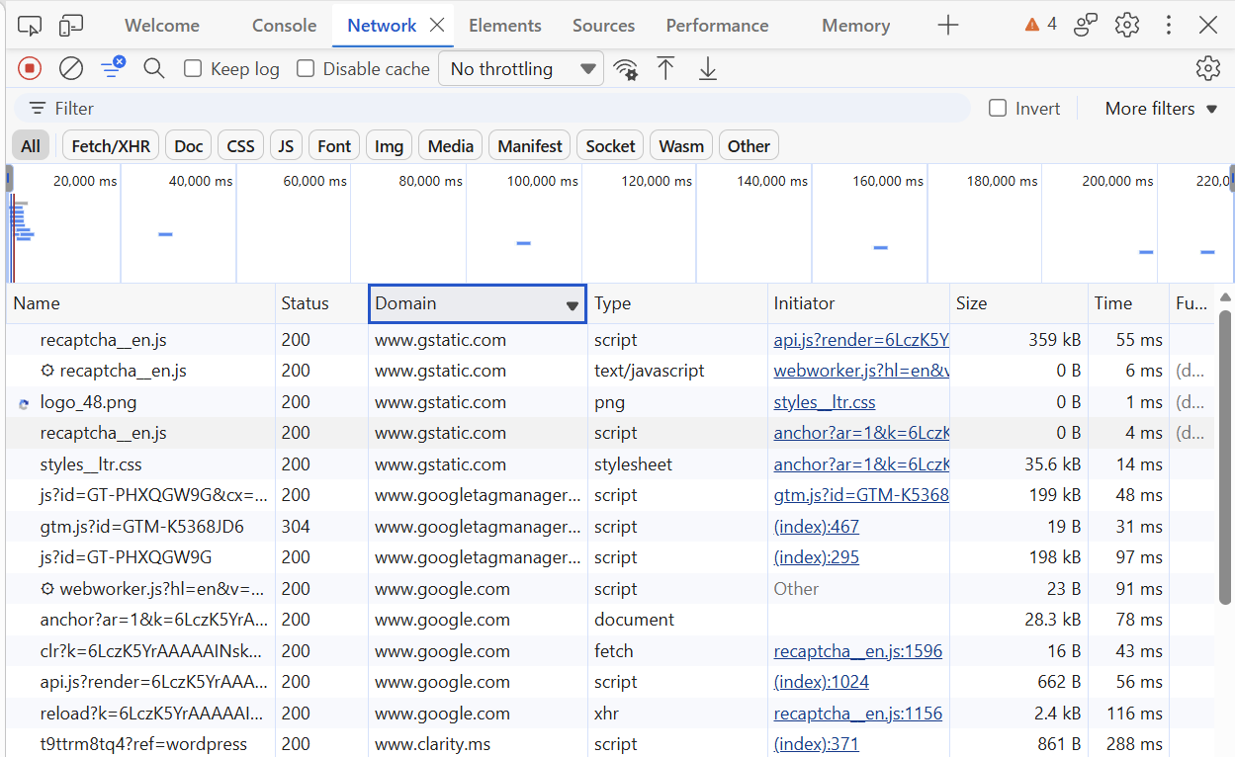Sort by the Time column header
This screenshot has height=757, width=1235.
pos(1128,303)
